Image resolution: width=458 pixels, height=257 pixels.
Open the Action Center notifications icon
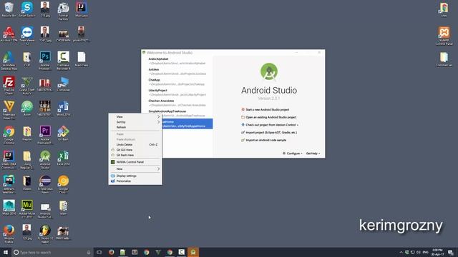451,252
